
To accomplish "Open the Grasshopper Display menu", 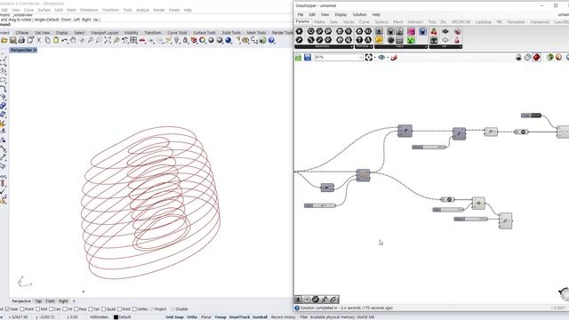I will click(x=341, y=14).
